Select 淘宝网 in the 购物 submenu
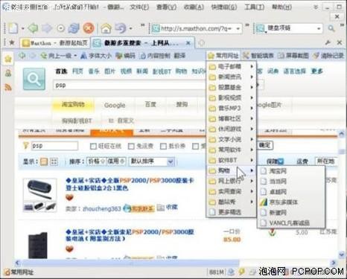This screenshot has width=347, height=279. coord(291,171)
